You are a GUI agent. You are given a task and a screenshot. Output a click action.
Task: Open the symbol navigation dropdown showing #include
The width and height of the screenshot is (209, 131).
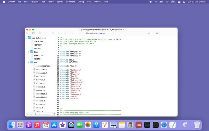click(118, 33)
